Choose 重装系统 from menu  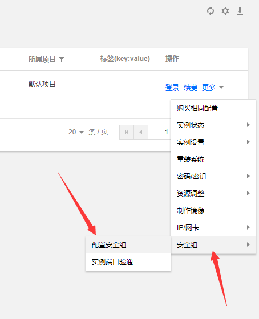coord(213,159)
